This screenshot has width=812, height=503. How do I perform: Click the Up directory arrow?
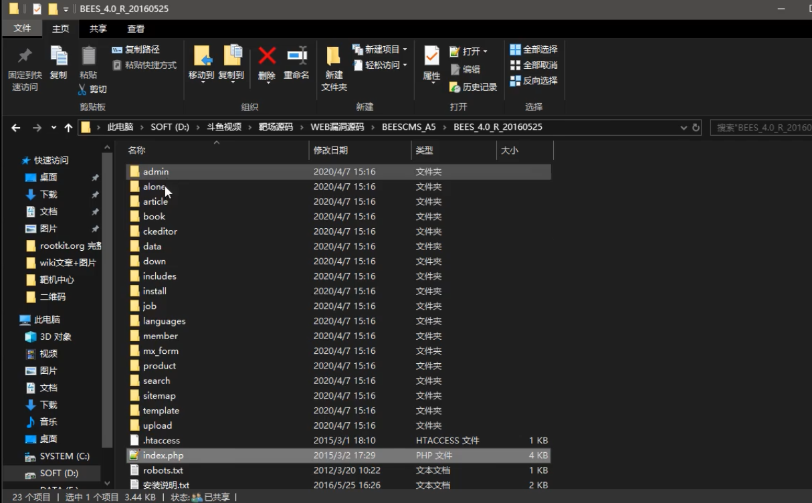pyautogui.click(x=68, y=128)
